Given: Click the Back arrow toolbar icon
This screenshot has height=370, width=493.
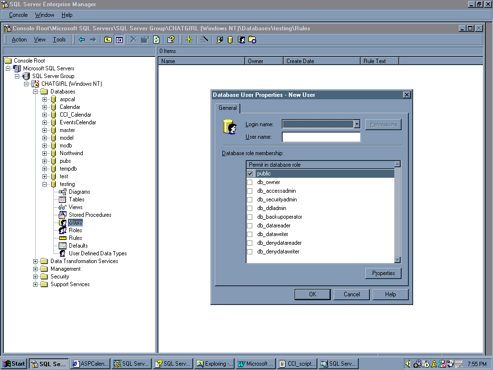Looking at the screenshot, I should [x=82, y=40].
